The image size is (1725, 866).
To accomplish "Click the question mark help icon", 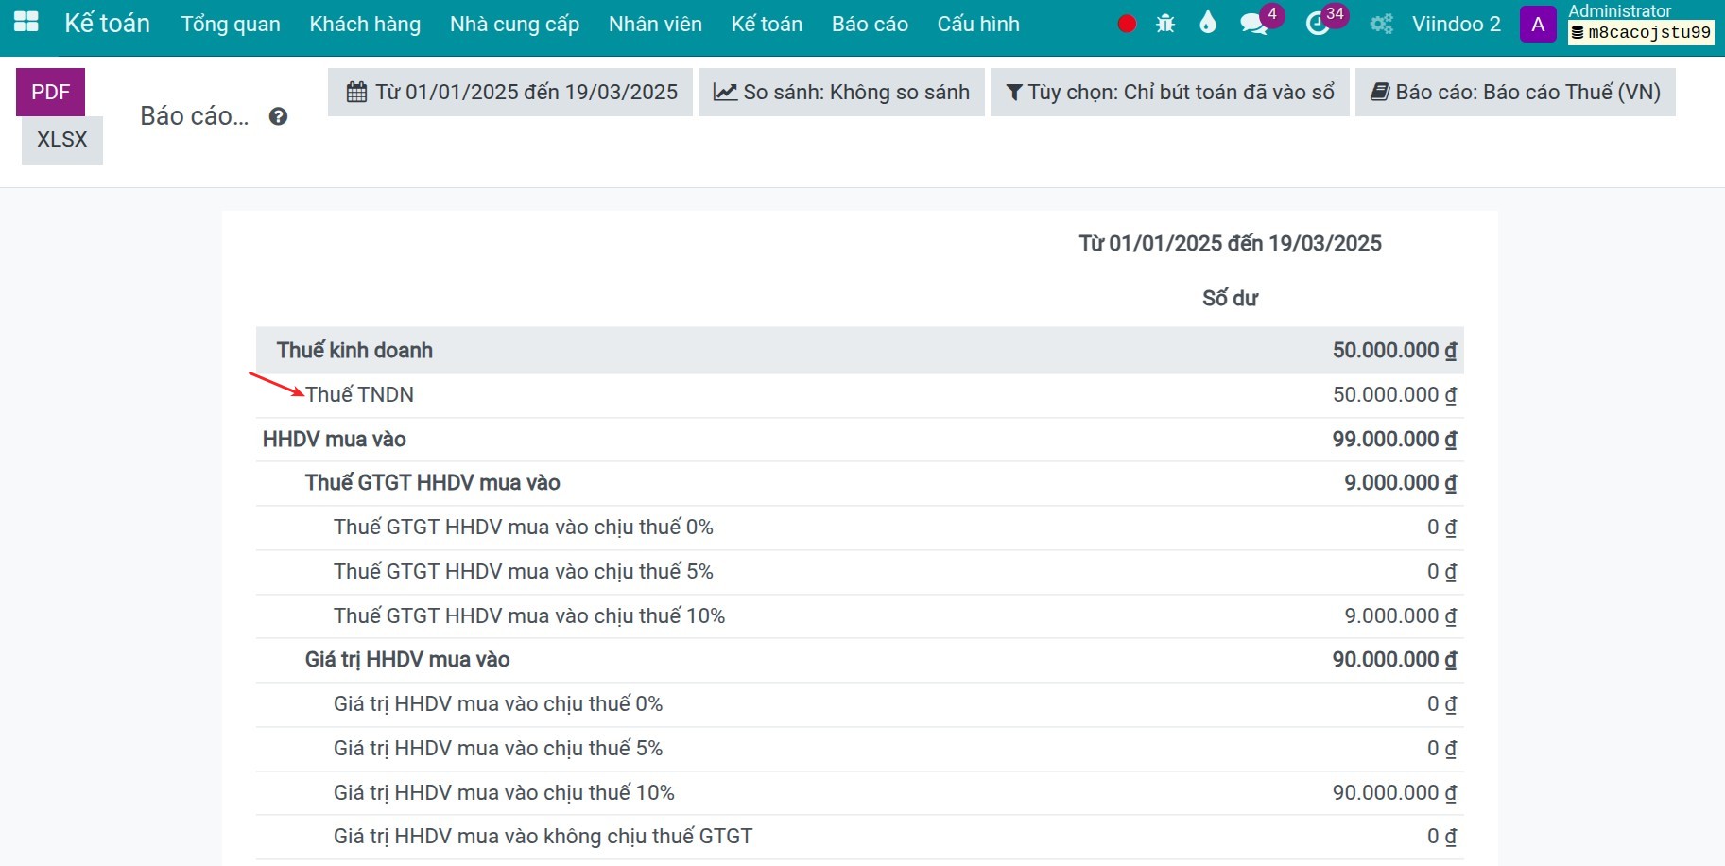I will tap(278, 116).
